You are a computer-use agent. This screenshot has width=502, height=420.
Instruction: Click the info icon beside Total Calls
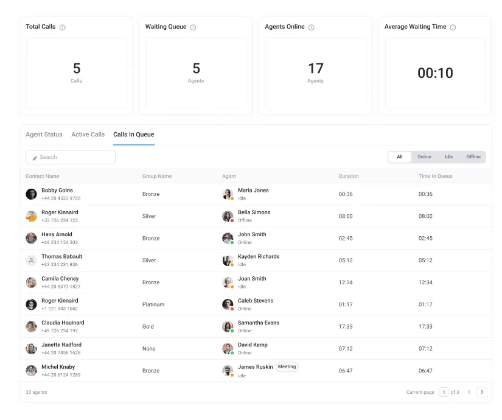pyautogui.click(x=64, y=27)
